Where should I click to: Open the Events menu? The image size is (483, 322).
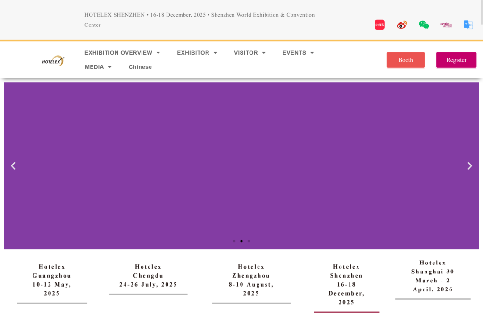(298, 53)
